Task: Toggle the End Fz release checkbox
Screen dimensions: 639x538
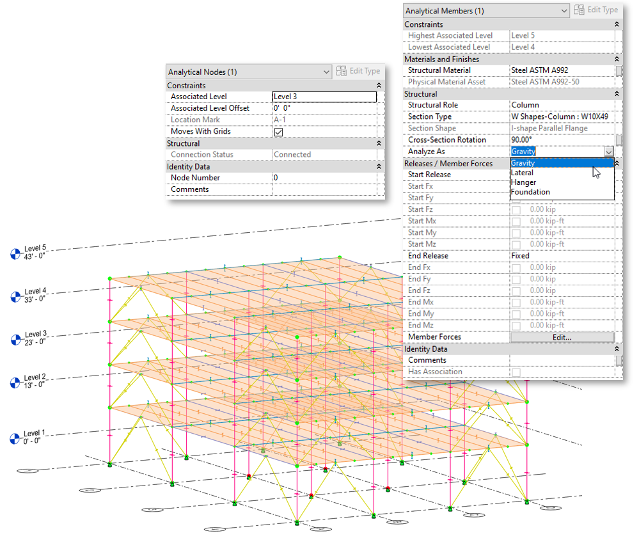Action: point(516,291)
